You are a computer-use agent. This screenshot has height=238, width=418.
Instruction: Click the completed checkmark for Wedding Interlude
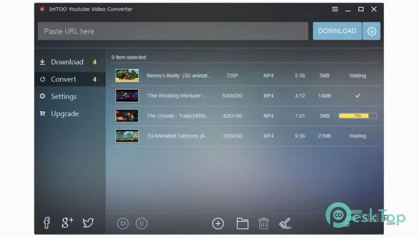(358, 96)
